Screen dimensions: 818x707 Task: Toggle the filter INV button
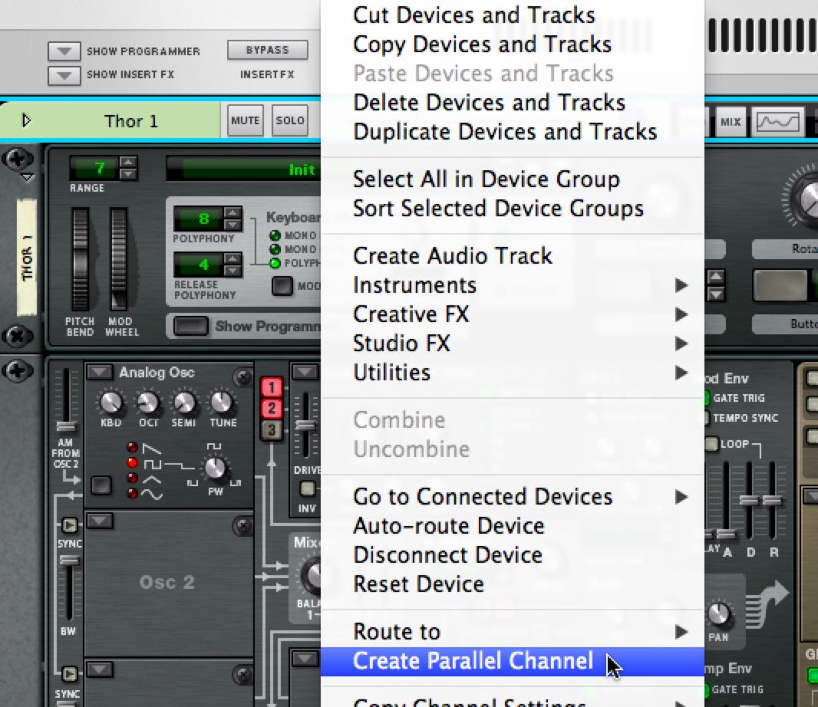pos(307,488)
